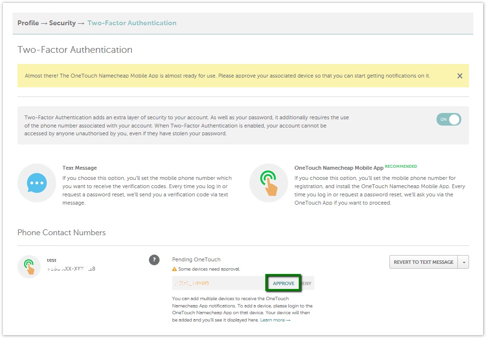Click the 'Two-Factor Authentication' page heading

pyautogui.click(x=75, y=49)
